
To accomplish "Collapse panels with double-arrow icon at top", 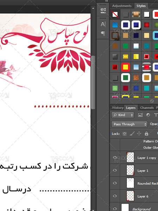I will (x=106, y=1).
